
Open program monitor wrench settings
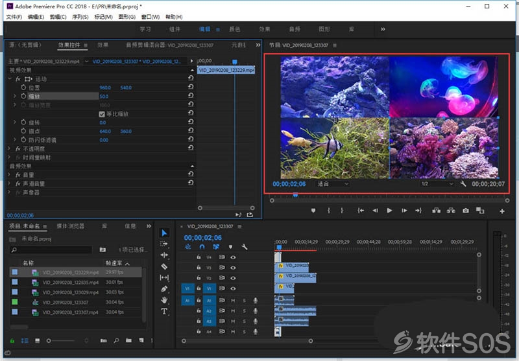click(463, 184)
